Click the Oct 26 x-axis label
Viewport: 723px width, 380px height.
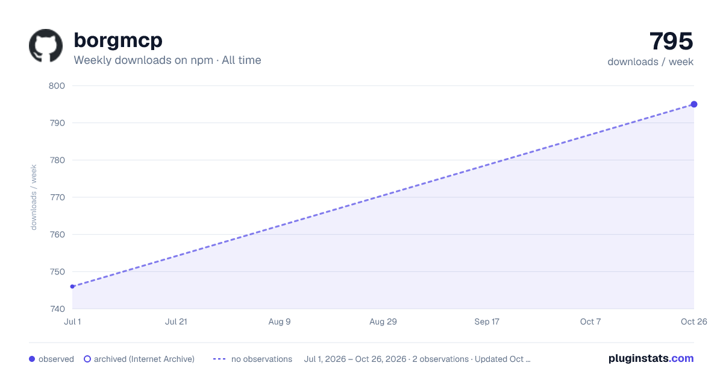[694, 321]
